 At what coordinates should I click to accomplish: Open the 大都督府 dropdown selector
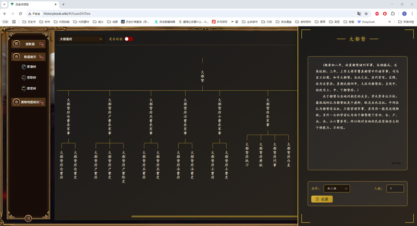pyautogui.click(x=81, y=39)
